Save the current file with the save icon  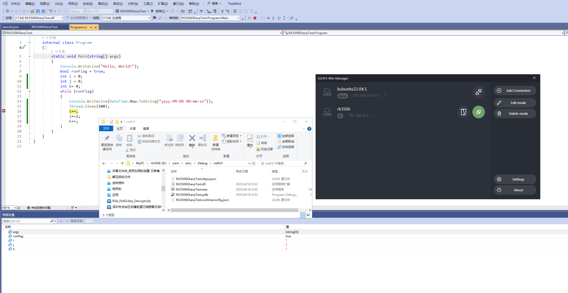click(38, 11)
